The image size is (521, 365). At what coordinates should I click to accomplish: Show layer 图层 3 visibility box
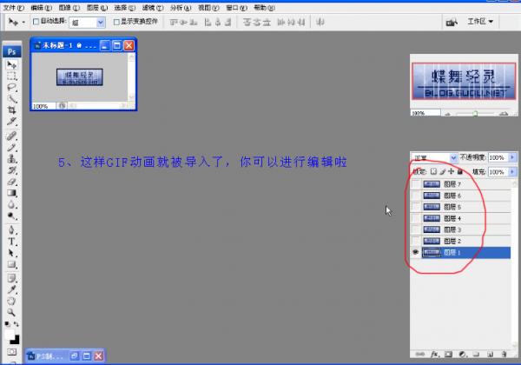pyautogui.click(x=415, y=229)
